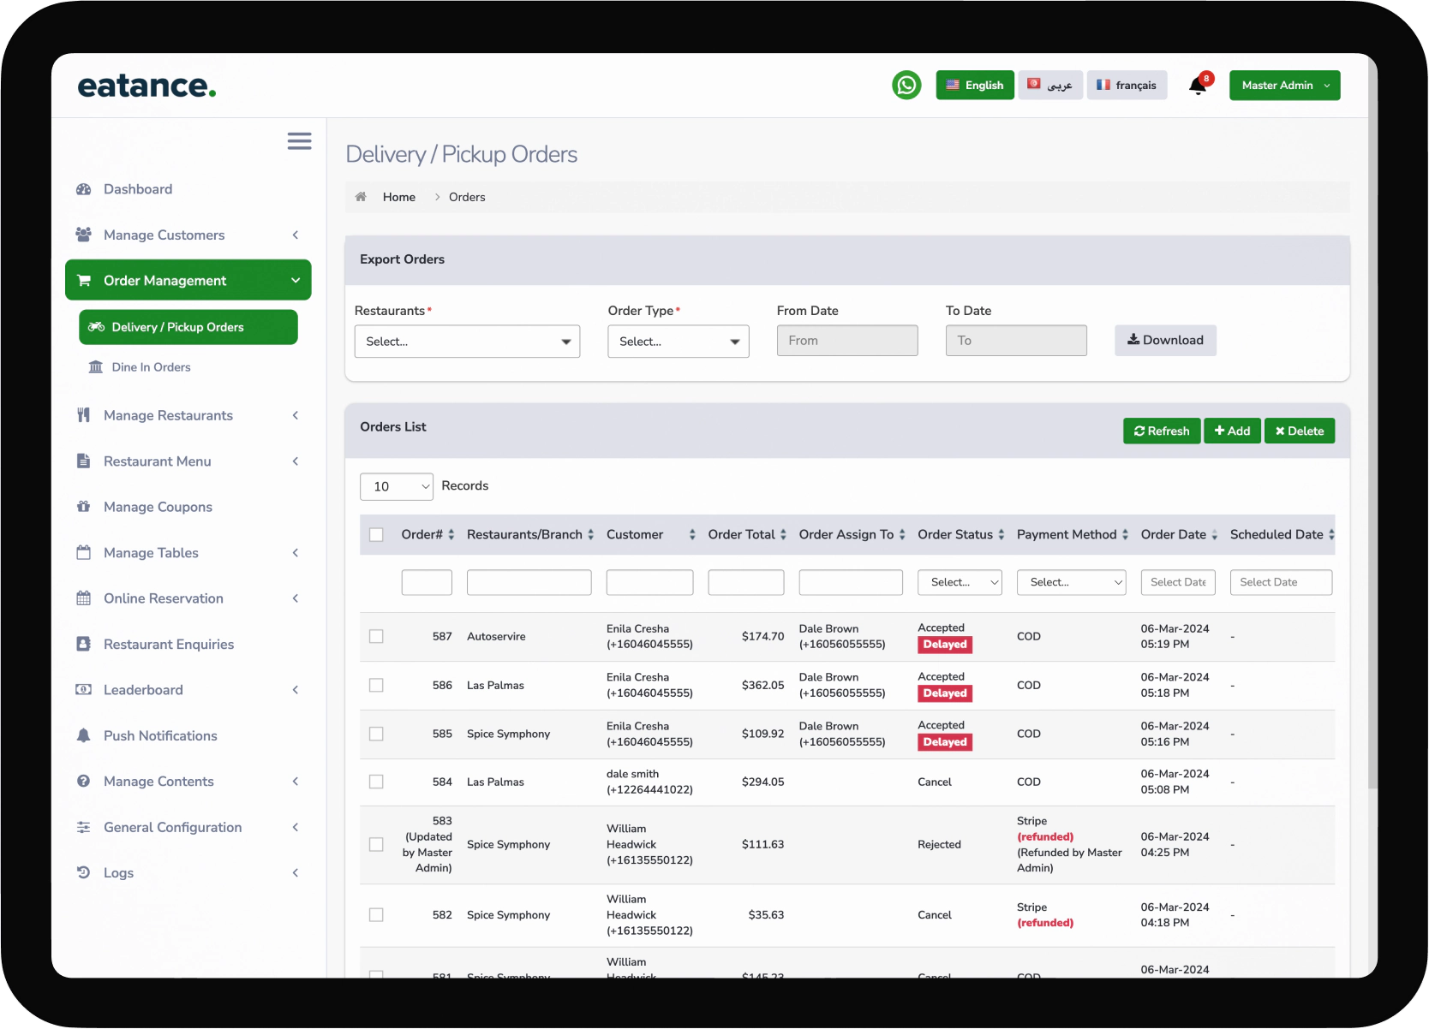Click the From Date input field
The image size is (1429, 1029).
pos(846,340)
